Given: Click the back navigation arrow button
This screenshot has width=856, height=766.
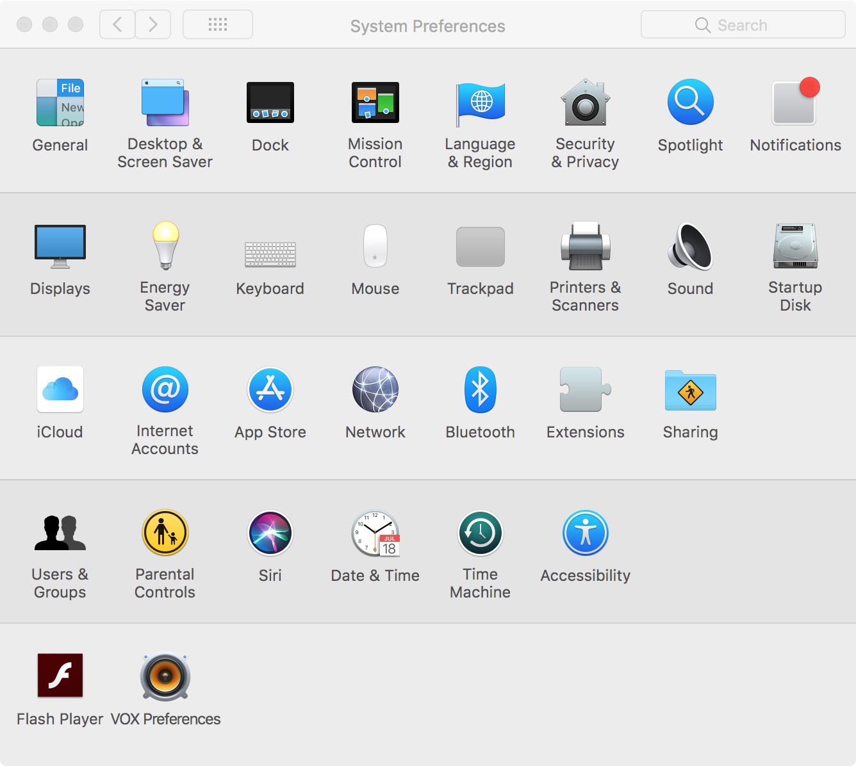Looking at the screenshot, I should point(117,25).
